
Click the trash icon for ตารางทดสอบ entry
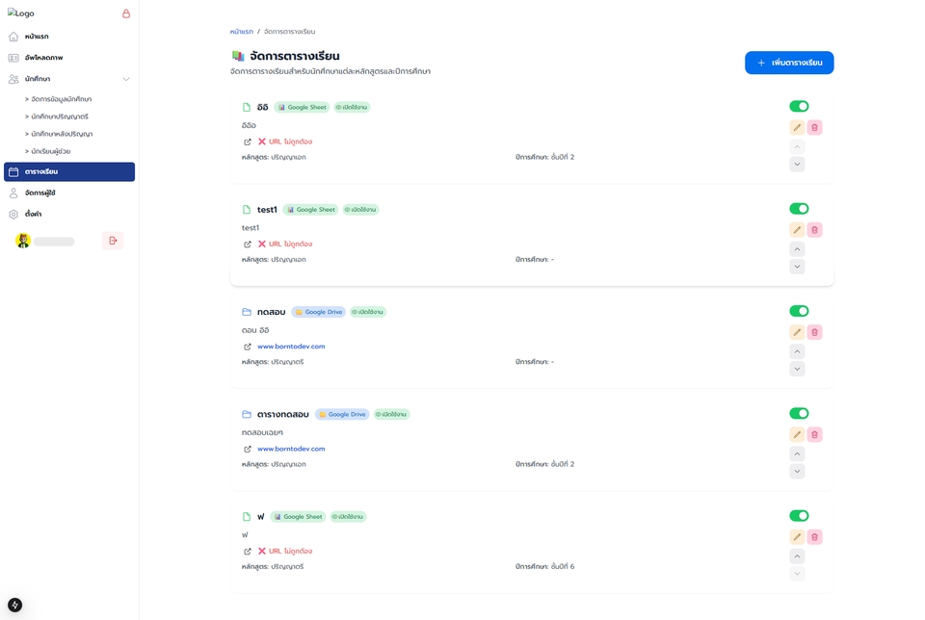(x=814, y=435)
